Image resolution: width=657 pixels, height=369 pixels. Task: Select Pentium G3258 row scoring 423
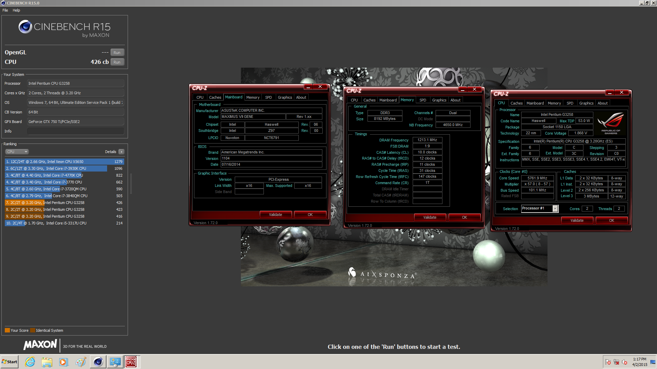click(64, 209)
